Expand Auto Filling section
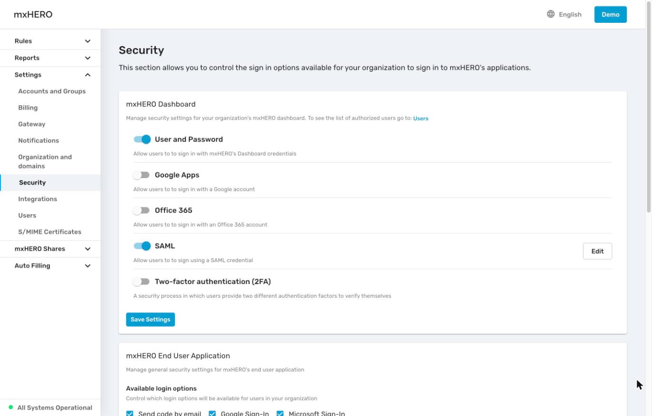 [50, 265]
